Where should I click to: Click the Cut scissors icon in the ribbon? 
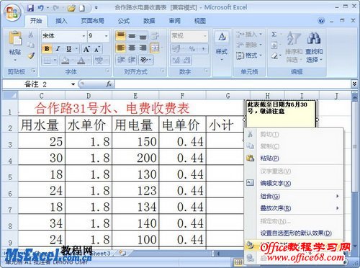[x=31, y=35]
